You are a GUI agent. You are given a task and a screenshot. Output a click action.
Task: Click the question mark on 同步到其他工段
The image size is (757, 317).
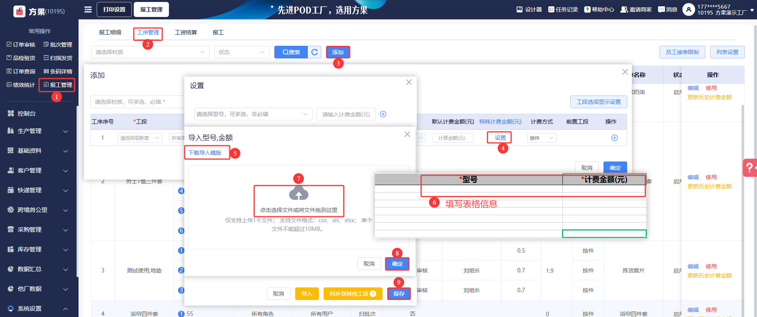[x=373, y=294]
